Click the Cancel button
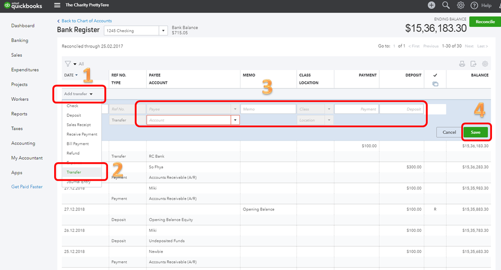501x270 pixels. 449,132
